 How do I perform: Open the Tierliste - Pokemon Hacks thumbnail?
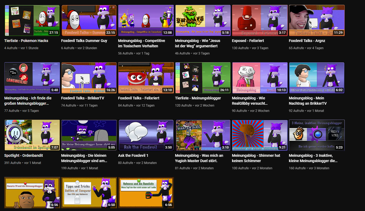(32, 20)
